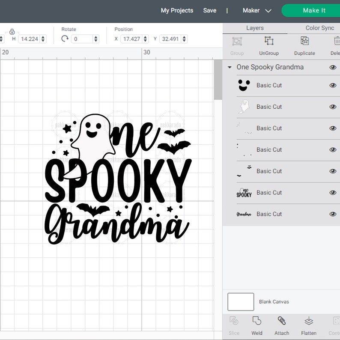
Task: Toggle visibility of the fourth Basic Cut layer
Action: coord(333,150)
